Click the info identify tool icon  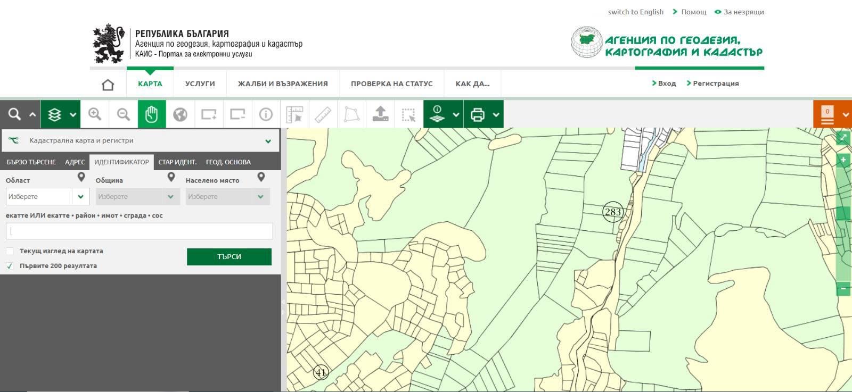pyautogui.click(x=266, y=114)
